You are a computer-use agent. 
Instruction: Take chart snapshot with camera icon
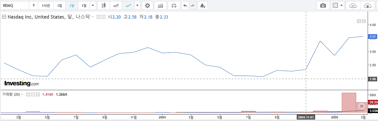(323, 6)
